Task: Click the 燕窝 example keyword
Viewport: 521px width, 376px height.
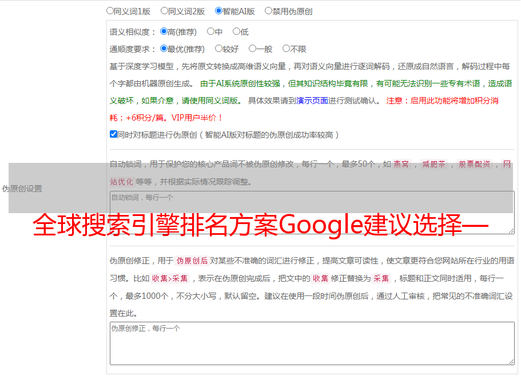Action: [x=401, y=164]
